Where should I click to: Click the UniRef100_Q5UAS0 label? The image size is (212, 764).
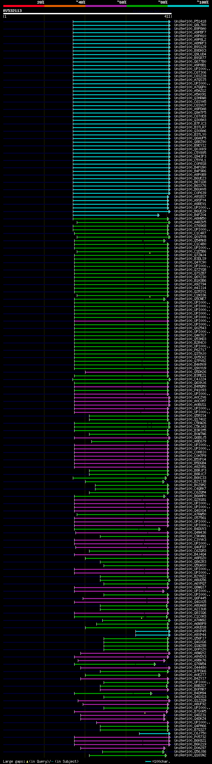(x=190, y=566)
